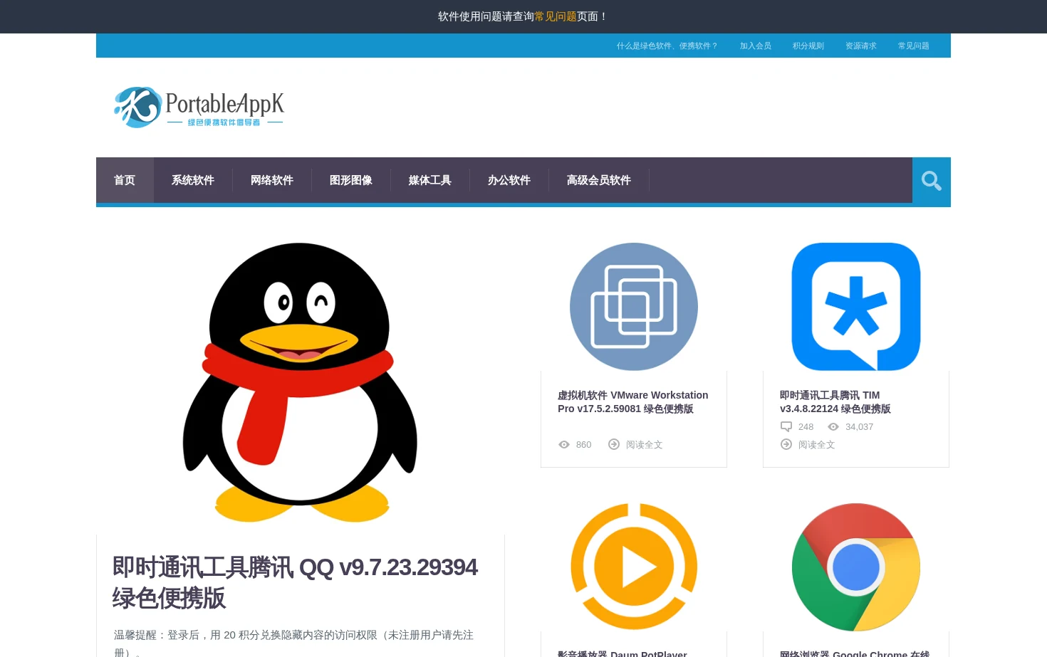
Task: Open the 系统软件 menu
Action: pos(193,180)
